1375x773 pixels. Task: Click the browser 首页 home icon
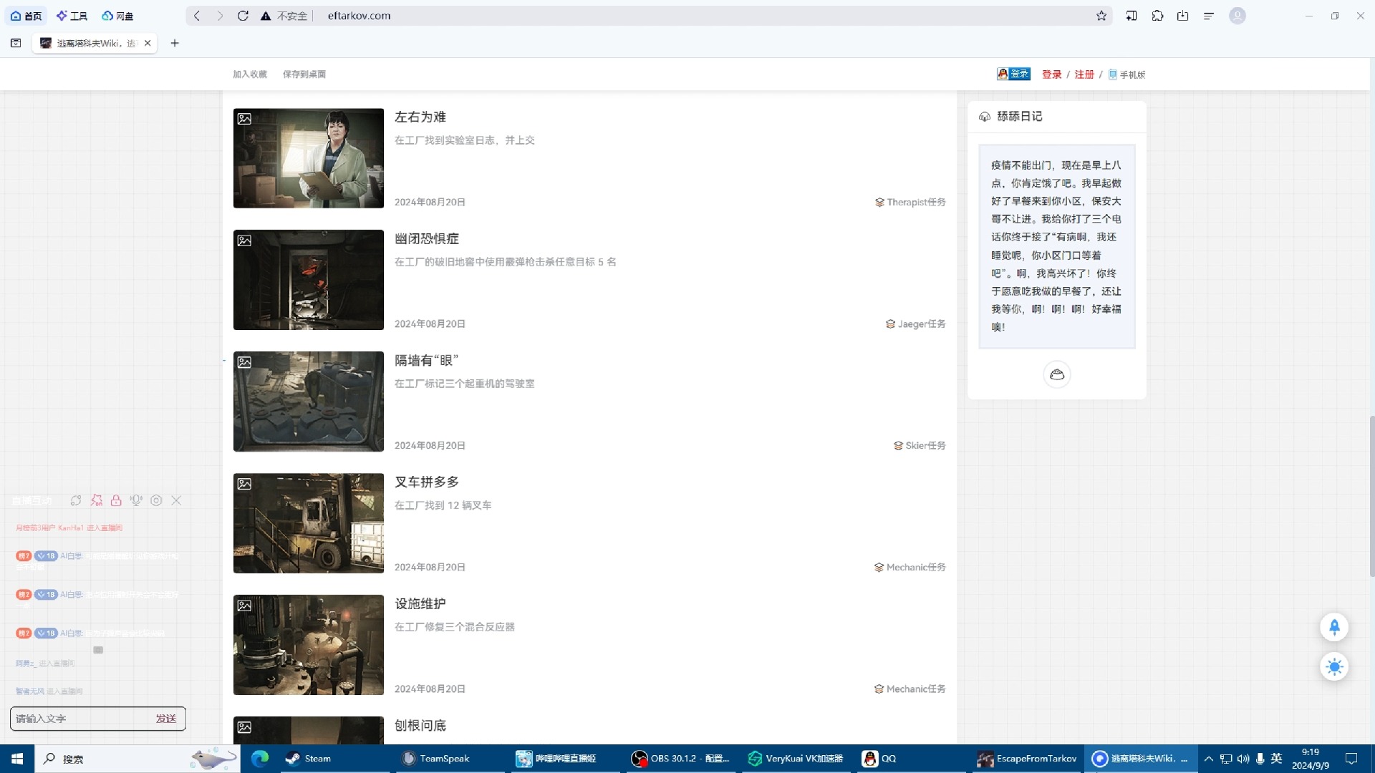point(26,16)
